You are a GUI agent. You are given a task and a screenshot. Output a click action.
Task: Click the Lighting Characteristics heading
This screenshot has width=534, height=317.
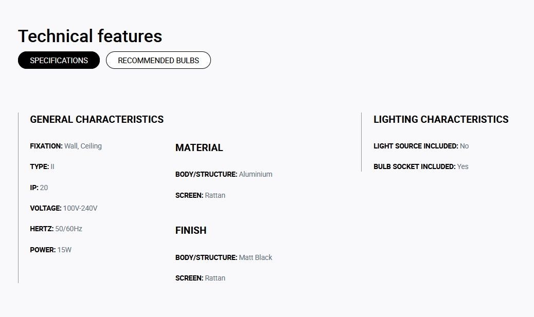tap(441, 119)
